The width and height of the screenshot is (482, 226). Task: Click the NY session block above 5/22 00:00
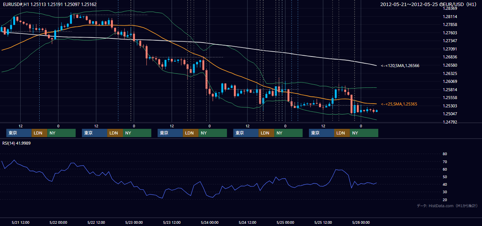point(61,133)
